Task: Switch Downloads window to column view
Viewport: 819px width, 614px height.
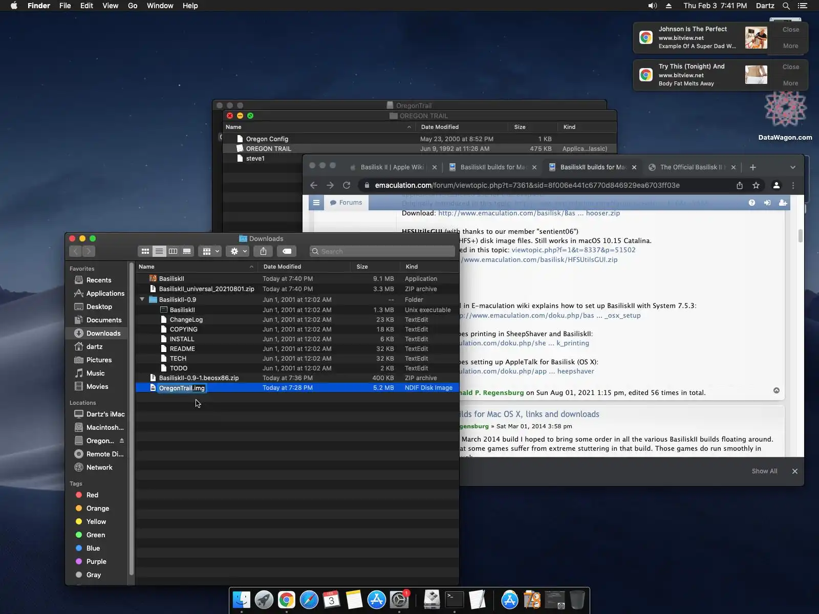Action: tap(173, 251)
